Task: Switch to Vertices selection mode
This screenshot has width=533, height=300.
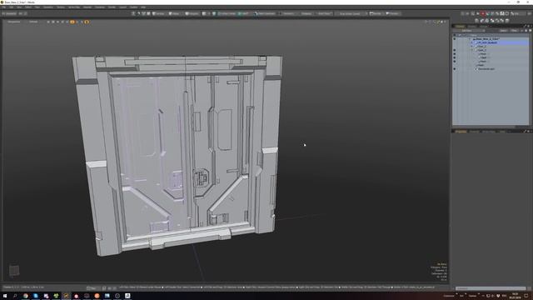Action: [159, 13]
